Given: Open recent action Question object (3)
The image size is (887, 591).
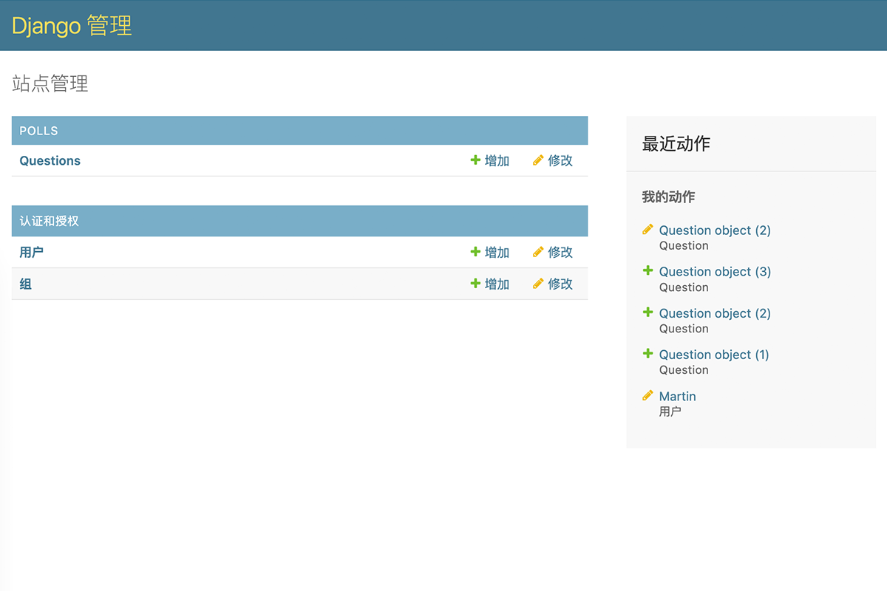Looking at the screenshot, I should click(x=715, y=272).
